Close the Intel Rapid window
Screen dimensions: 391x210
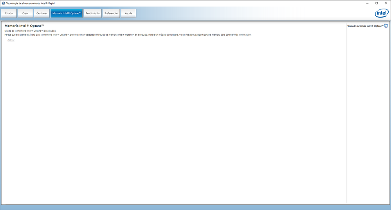pos(386,3)
